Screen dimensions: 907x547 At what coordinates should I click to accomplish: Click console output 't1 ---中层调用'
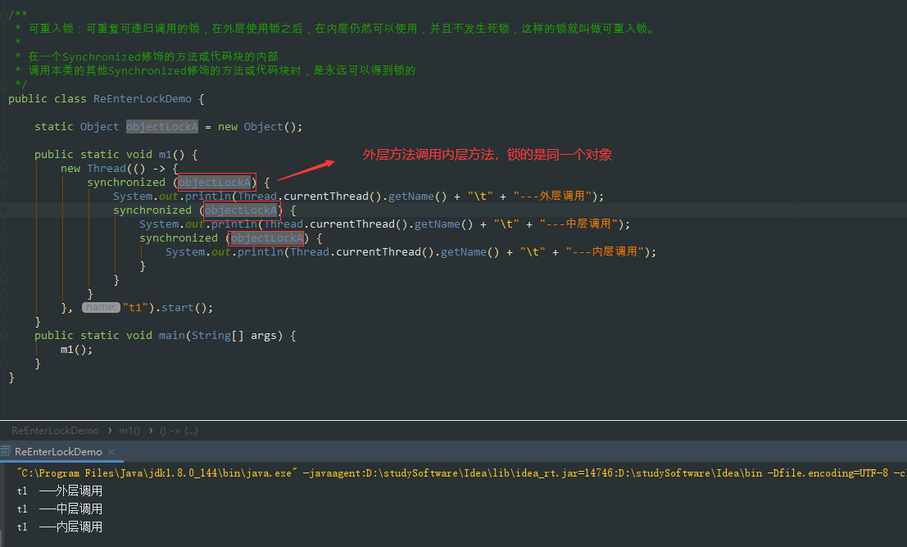(x=60, y=509)
